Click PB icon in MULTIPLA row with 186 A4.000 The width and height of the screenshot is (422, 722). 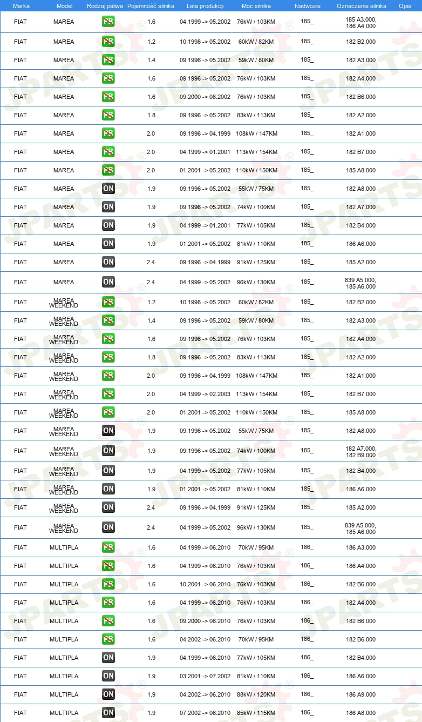(108, 566)
